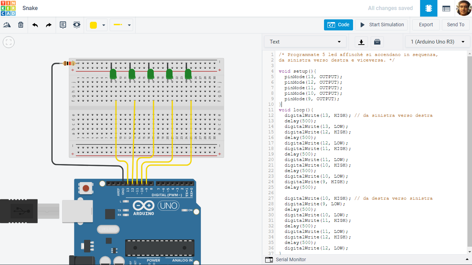The height and width of the screenshot is (265, 472).
Task: Click the ATmega chip on Arduino
Action: click(160, 248)
